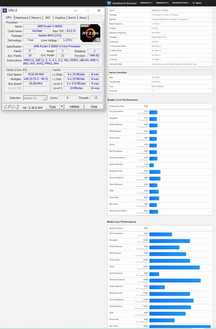Open the Graphics tab in CPU-Z
Viewport: 216px width, 329px height.
[60, 18]
